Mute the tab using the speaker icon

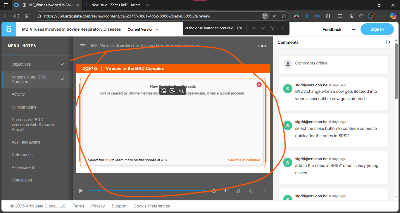click(x=24, y=5)
